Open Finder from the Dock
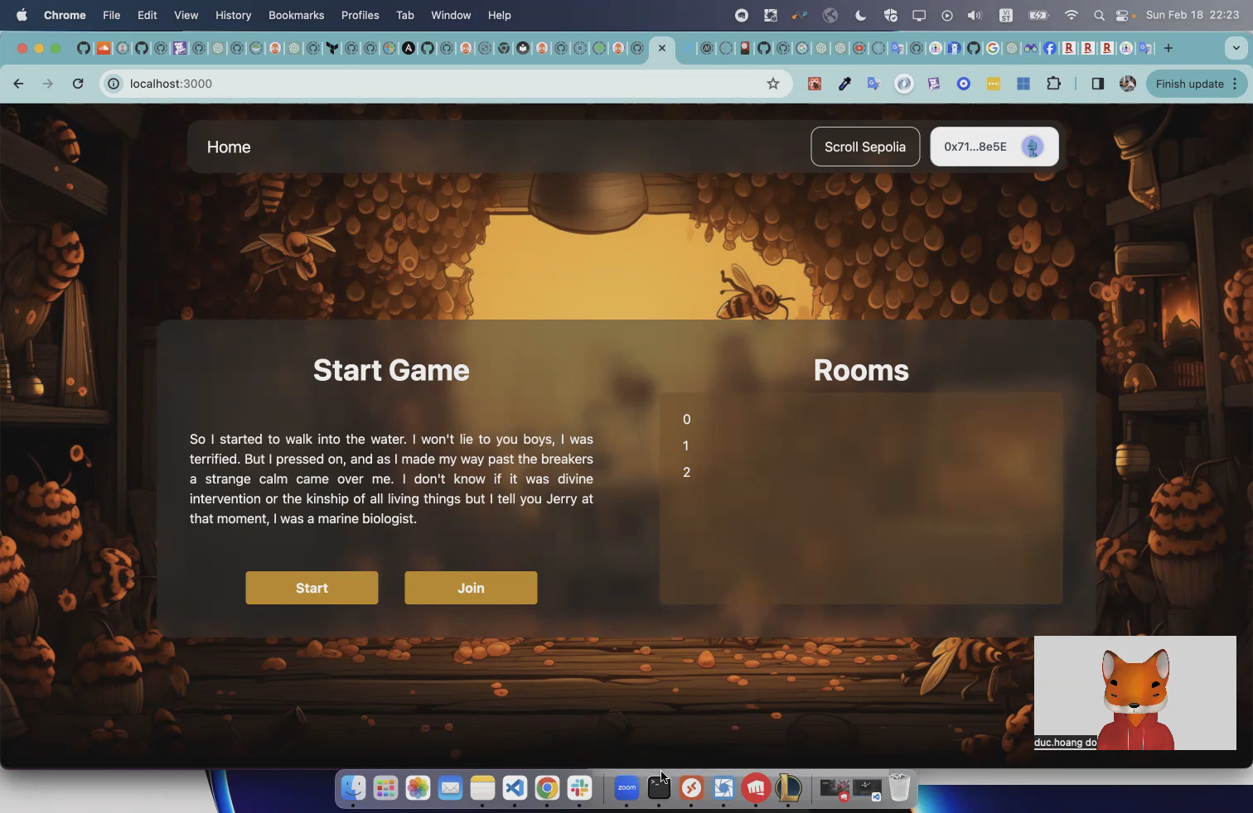The width and height of the screenshot is (1253, 813). pyautogui.click(x=353, y=787)
